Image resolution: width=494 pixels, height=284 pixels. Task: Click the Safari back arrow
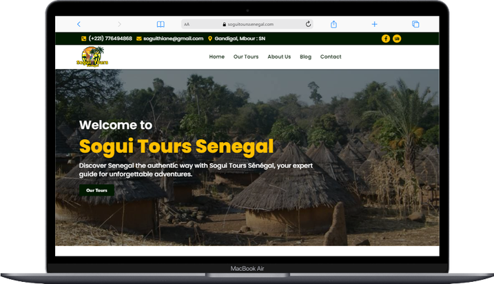(x=79, y=24)
